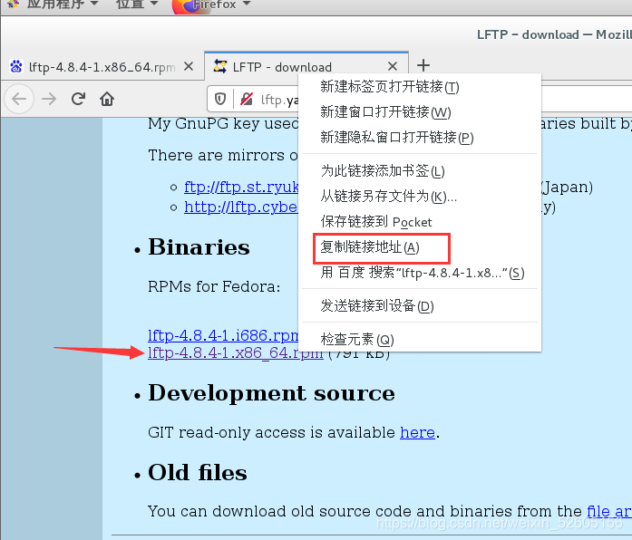The height and width of the screenshot is (540, 632).
Task: Open the 'file ar' archive link
Action: (608, 511)
